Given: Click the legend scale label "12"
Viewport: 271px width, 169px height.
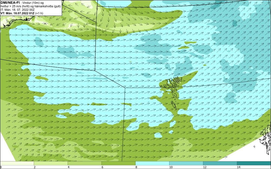Looking at the screenshot, I should click(x=205, y=167).
